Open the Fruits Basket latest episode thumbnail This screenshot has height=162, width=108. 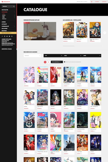(x=40, y=31)
